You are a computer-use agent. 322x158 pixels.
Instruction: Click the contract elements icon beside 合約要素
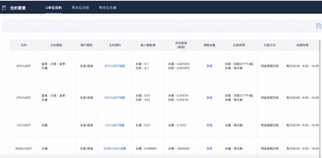(x=4, y=8)
